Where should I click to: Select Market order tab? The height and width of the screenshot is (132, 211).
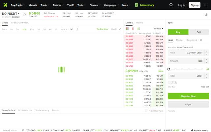[x=180, y=40]
